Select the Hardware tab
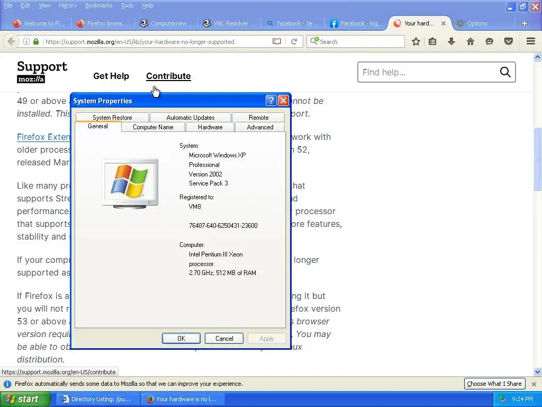The width and height of the screenshot is (542, 407). click(x=210, y=127)
